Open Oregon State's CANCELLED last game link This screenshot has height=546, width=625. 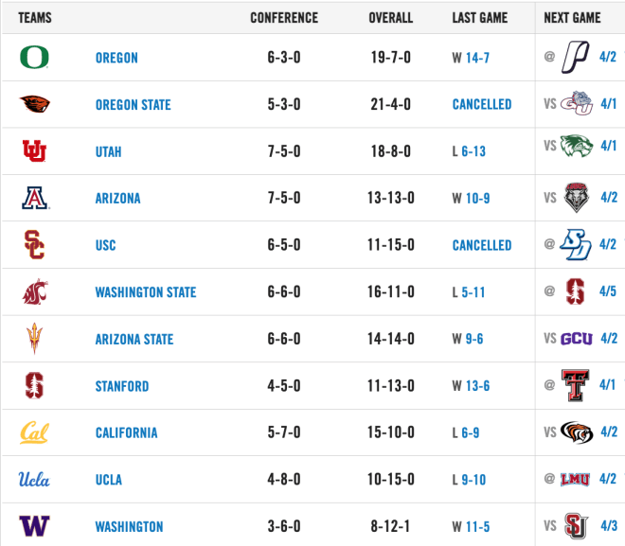click(x=482, y=105)
